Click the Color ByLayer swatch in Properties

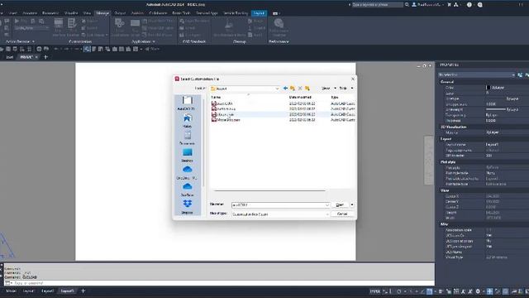[488, 88]
